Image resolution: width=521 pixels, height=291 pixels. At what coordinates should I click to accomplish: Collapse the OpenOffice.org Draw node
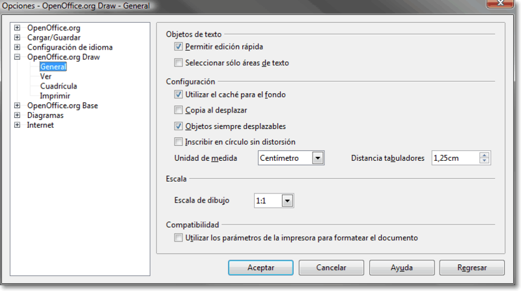click(18, 57)
